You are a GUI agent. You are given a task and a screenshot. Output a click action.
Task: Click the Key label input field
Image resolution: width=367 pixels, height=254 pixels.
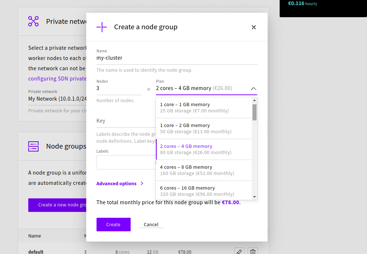126,121
